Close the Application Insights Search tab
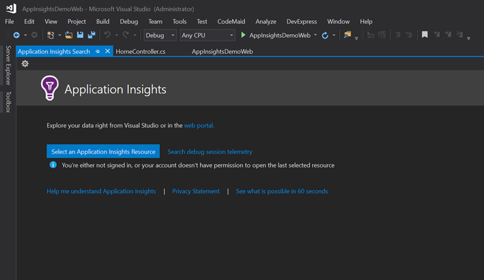 107,51
